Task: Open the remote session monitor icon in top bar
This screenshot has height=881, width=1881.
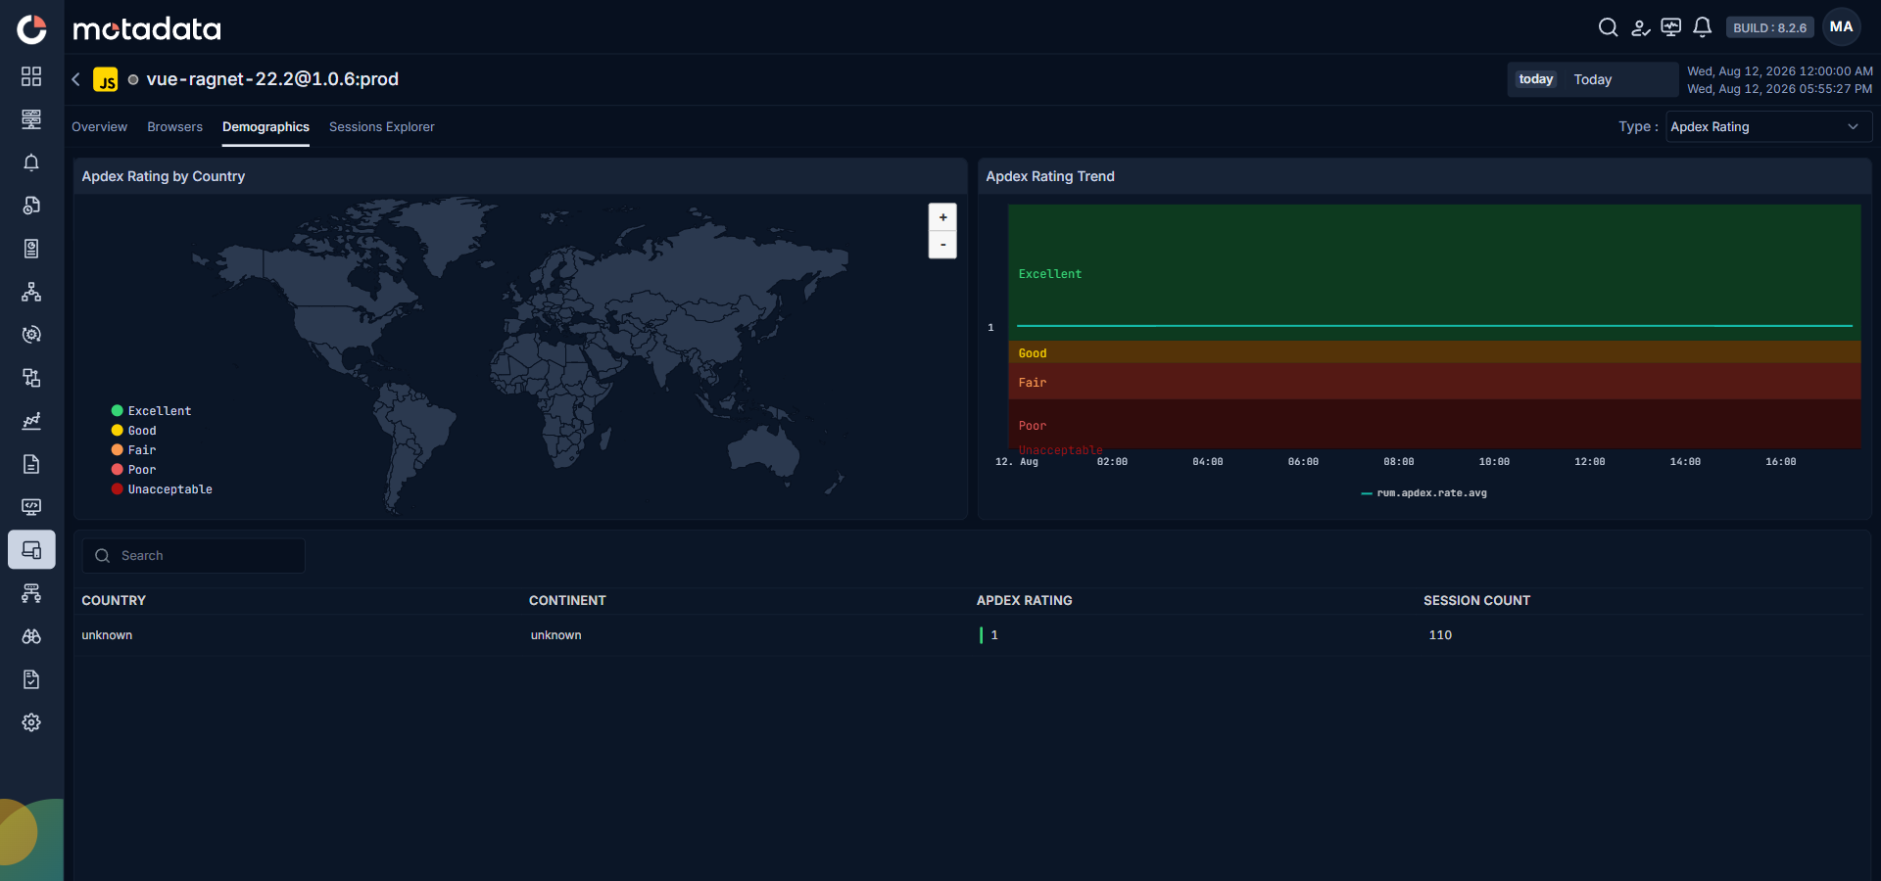Action: 1671,27
